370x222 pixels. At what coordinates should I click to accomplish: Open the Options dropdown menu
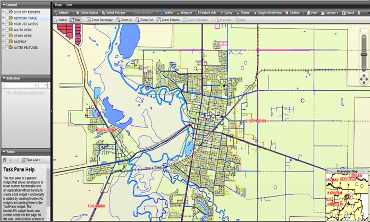(x=331, y=12)
